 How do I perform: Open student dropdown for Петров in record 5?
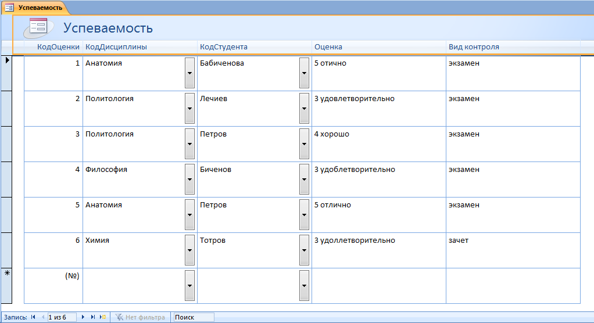304,215
